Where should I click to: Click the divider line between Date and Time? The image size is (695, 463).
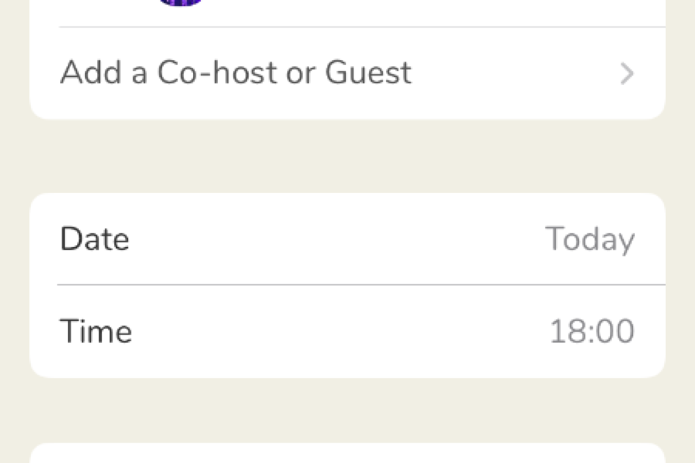361,285
